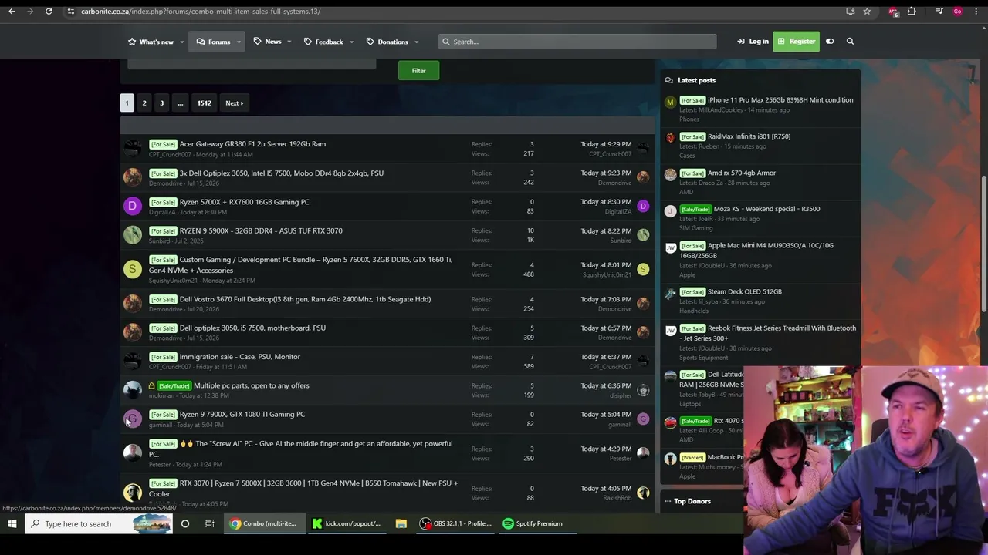Image resolution: width=988 pixels, height=555 pixels.
Task: Open Ryzen 5700X + RX7600 16GB Gaming PC thread
Action: (244, 202)
